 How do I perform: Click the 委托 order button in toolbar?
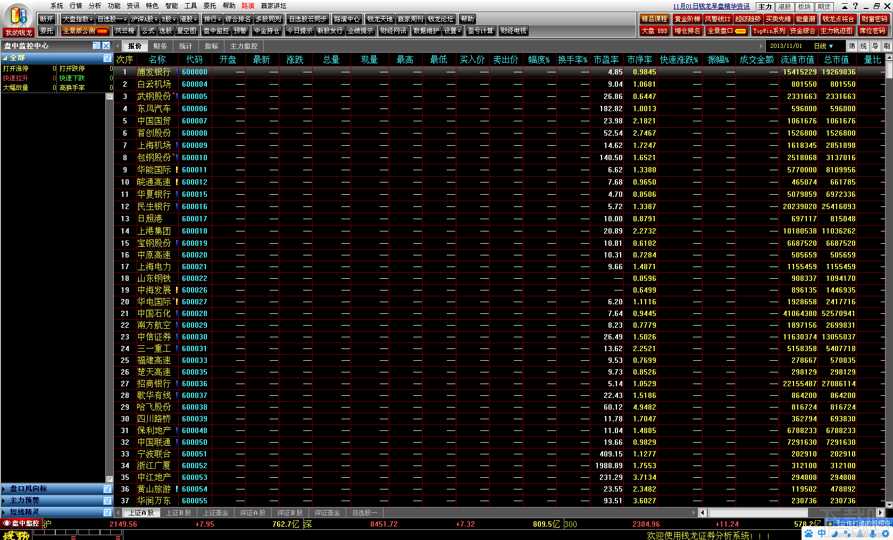click(x=47, y=31)
